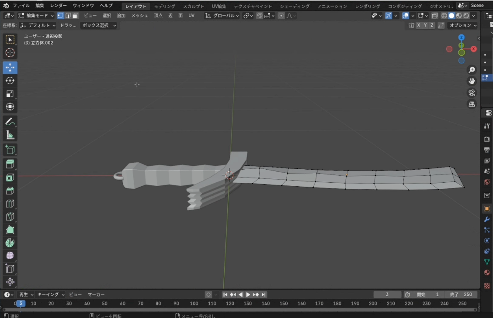Expand the オプション dropdown
The image size is (493, 318).
pos(463,25)
